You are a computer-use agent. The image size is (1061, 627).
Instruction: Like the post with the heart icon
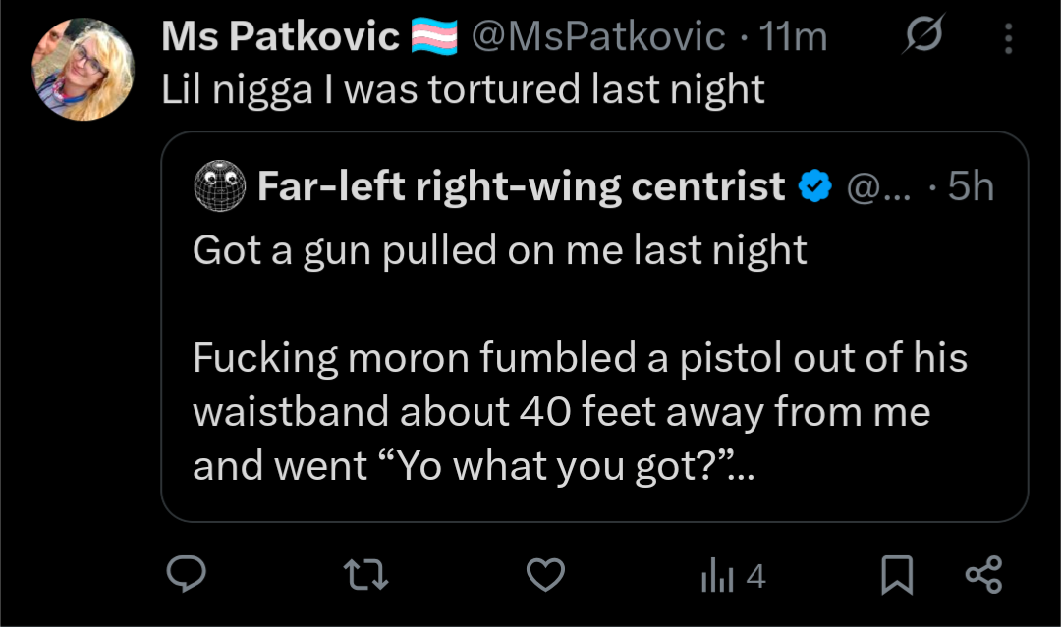click(545, 576)
